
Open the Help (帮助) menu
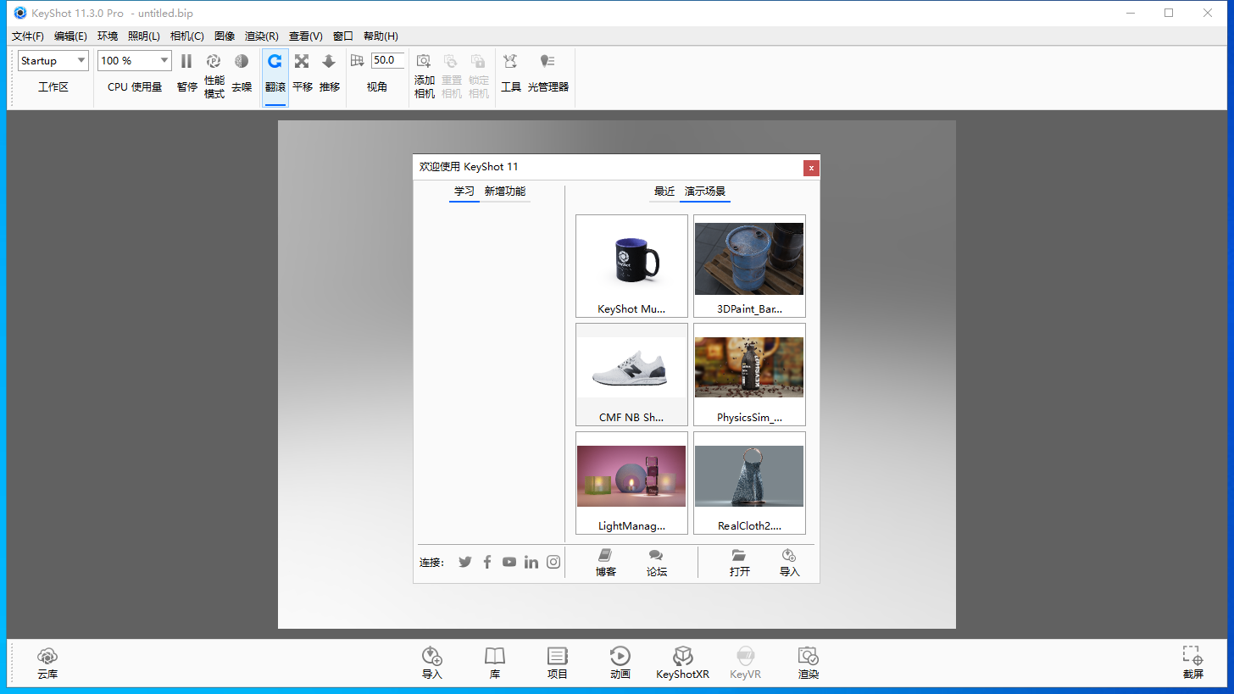click(x=381, y=36)
